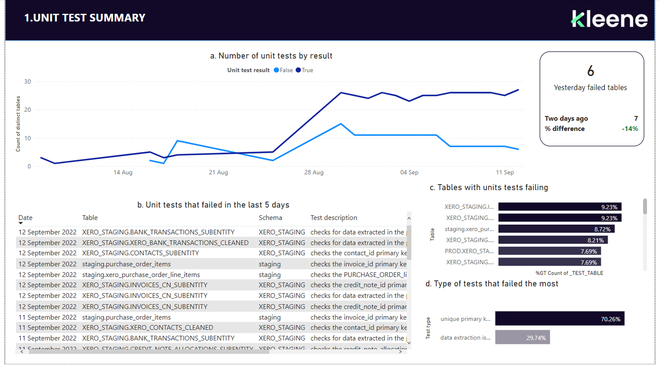The height and width of the screenshot is (365, 660).
Task: Select PROD.XERO_STA 7.69% bar
Action: coord(549,251)
